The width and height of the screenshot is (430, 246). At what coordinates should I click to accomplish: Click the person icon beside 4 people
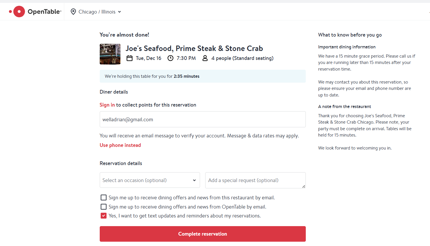[x=205, y=58]
